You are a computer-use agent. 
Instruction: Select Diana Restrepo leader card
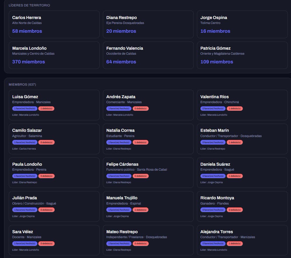tap(148, 24)
